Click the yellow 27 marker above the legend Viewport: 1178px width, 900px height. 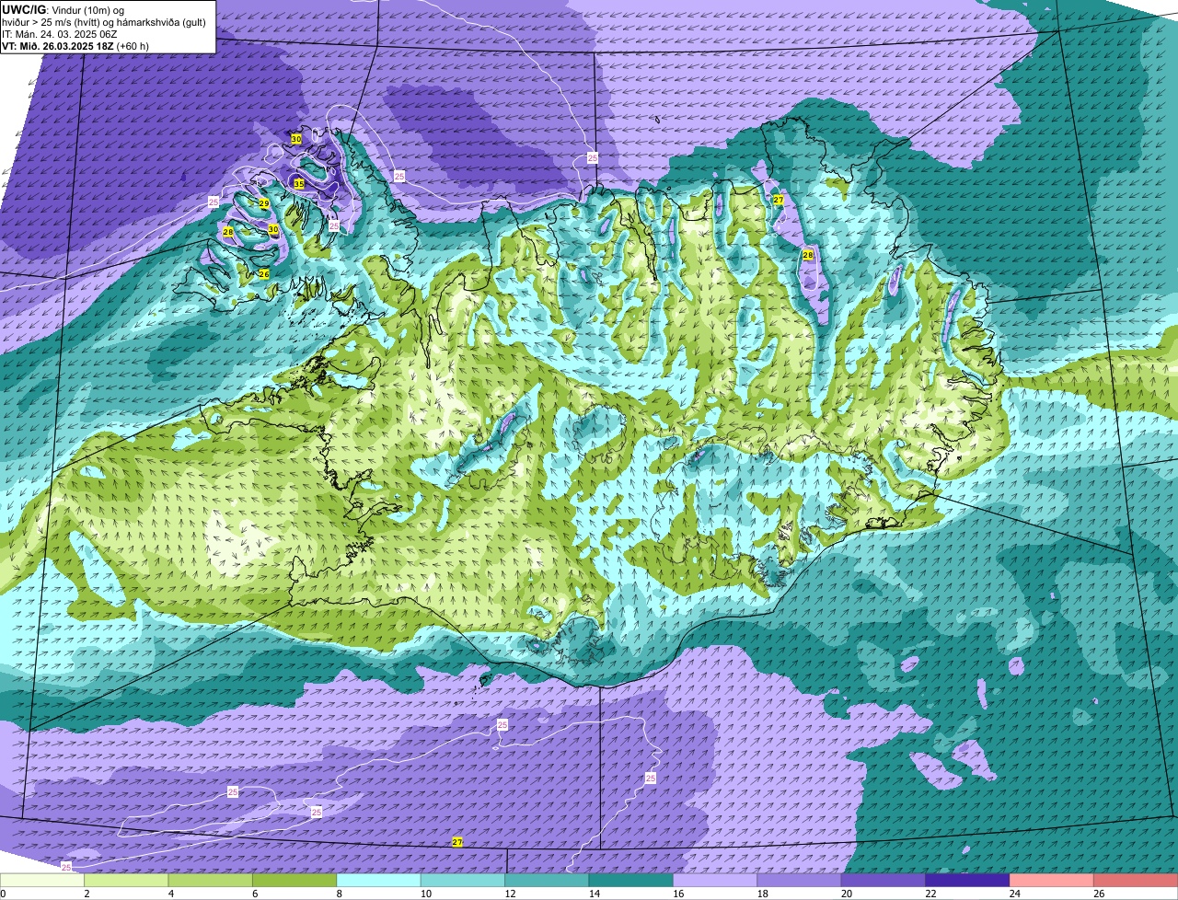[457, 842]
